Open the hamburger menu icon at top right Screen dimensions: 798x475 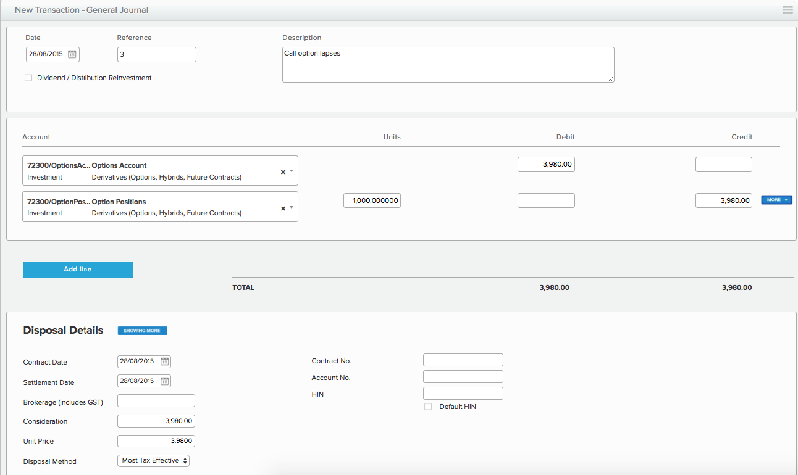(787, 10)
